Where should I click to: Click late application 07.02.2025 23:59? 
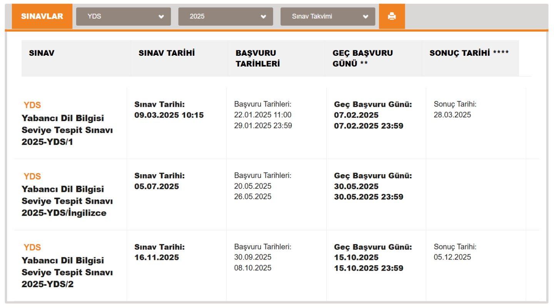point(369,126)
